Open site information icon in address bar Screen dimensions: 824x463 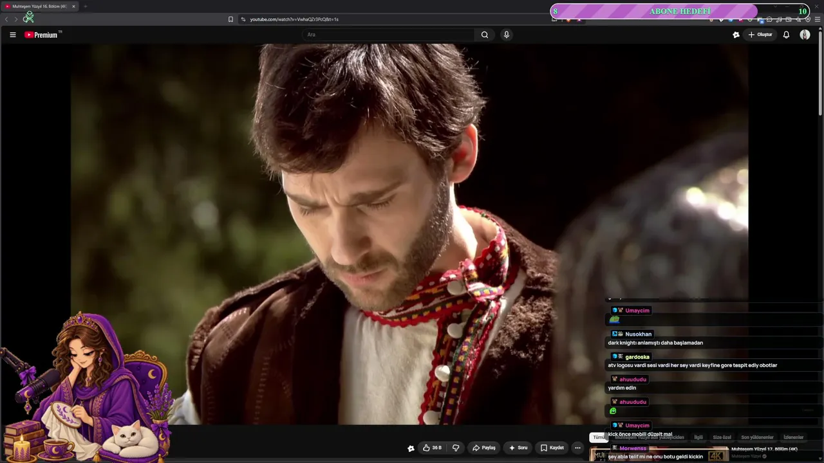pos(243,19)
